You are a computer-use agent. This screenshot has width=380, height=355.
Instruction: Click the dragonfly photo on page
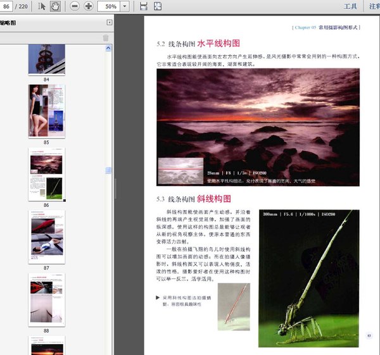[309, 278]
